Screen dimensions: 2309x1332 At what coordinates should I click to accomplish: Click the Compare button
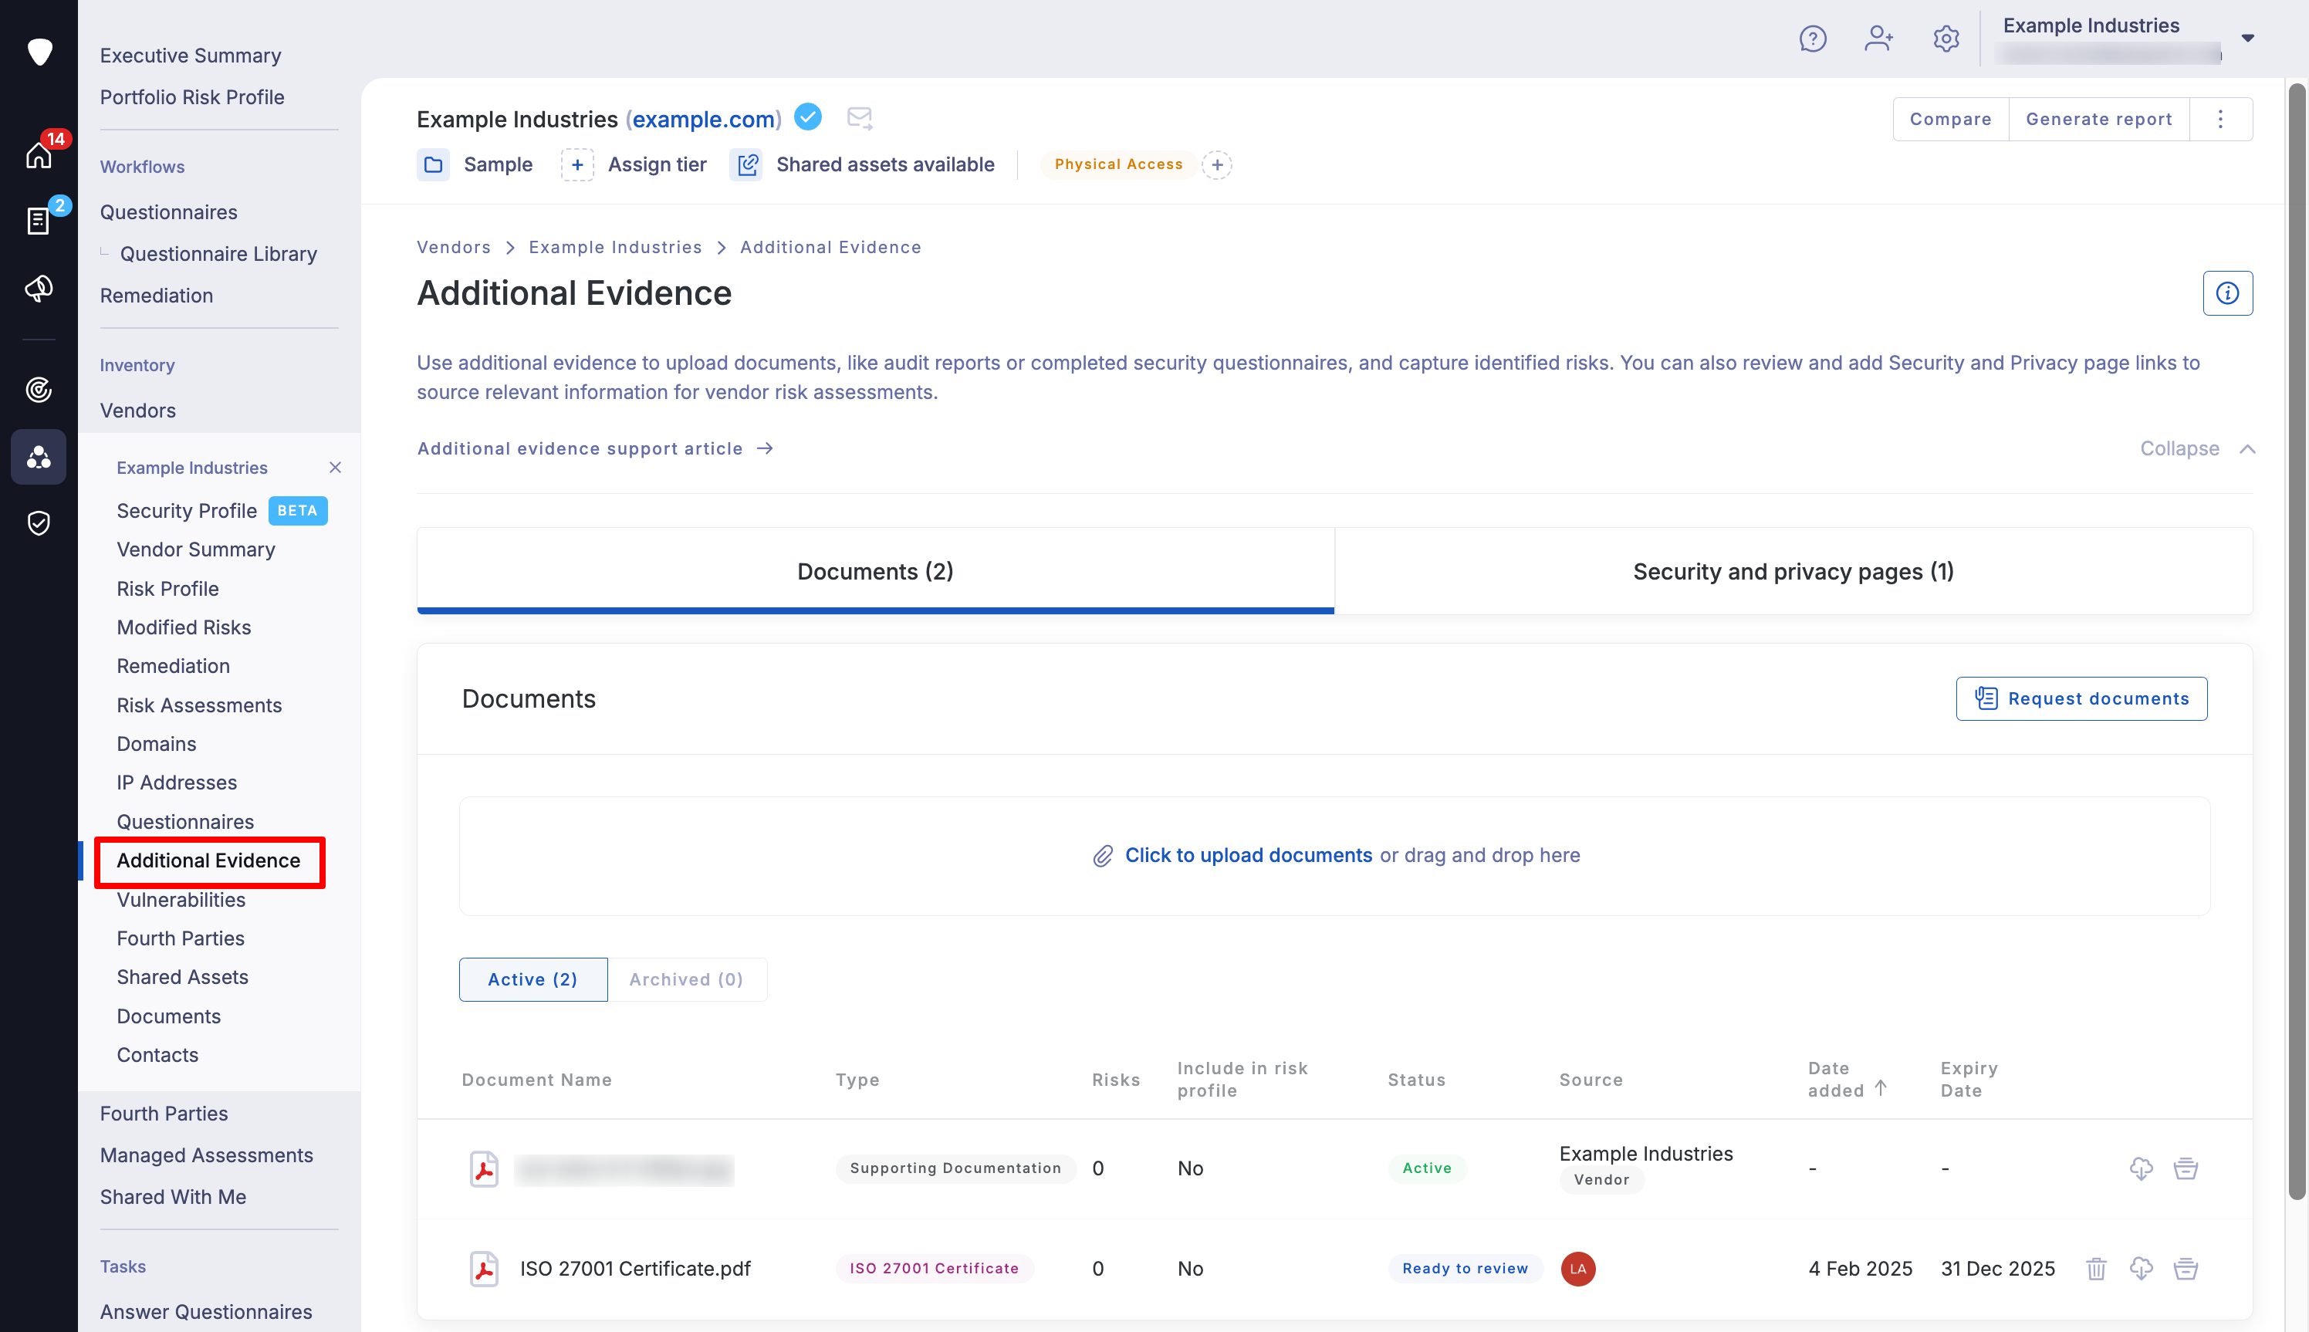[x=1950, y=119]
